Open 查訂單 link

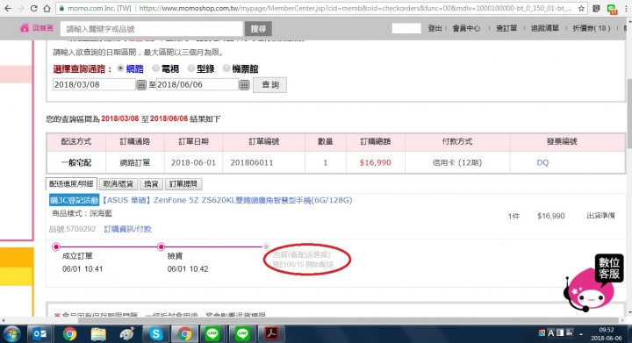pyautogui.click(x=506, y=28)
